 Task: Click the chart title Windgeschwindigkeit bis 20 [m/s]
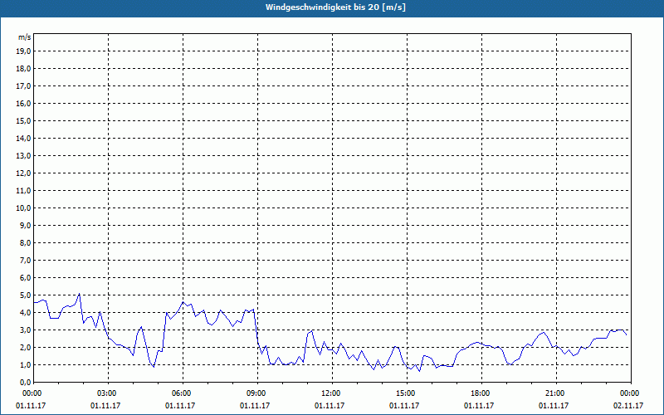(x=335, y=7)
